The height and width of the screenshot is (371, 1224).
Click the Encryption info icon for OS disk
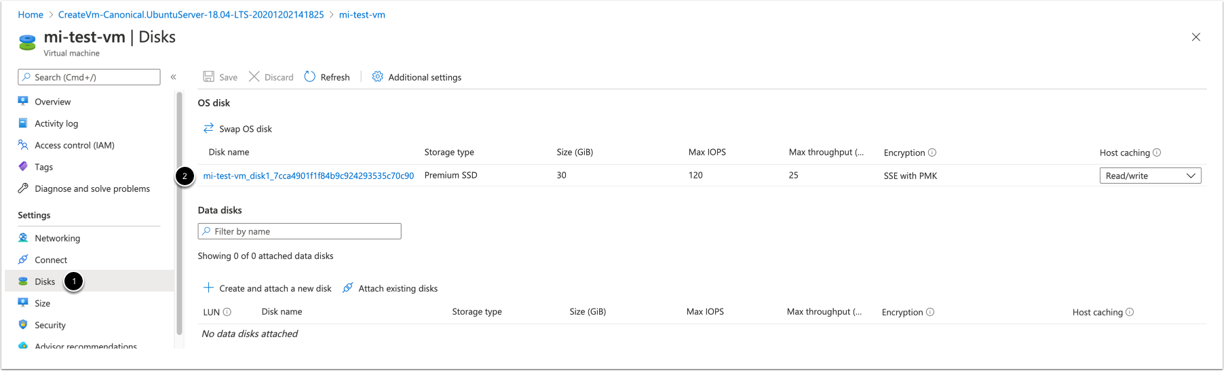(x=932, y=153)
